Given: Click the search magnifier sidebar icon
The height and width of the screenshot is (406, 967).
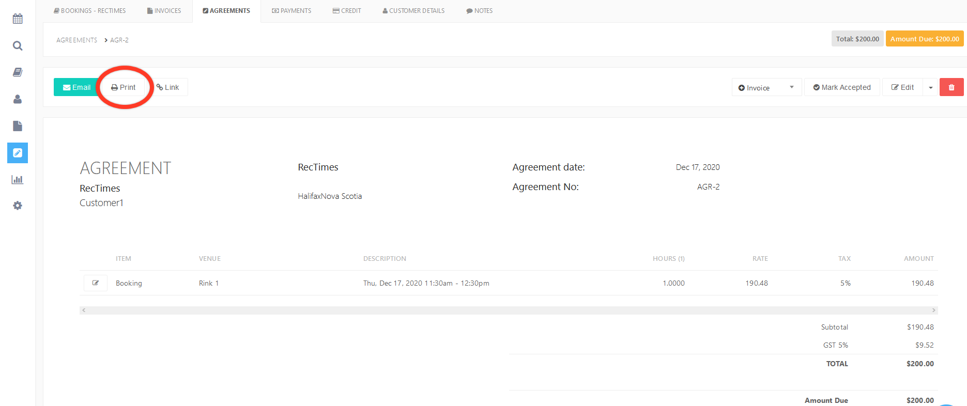Looking at the screenshot, I should point(18,46).
